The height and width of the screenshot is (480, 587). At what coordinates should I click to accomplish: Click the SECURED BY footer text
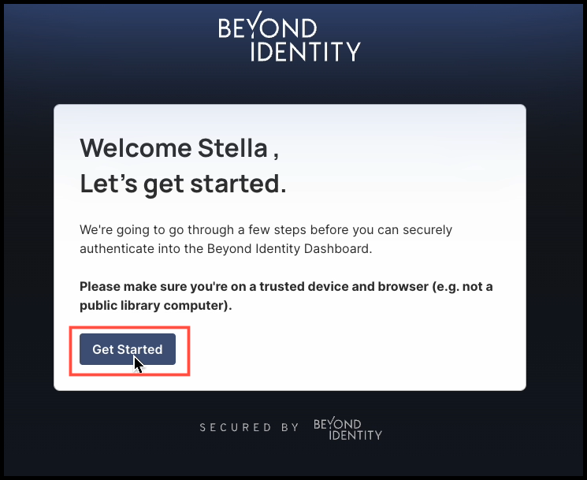[x=249, y=427]
